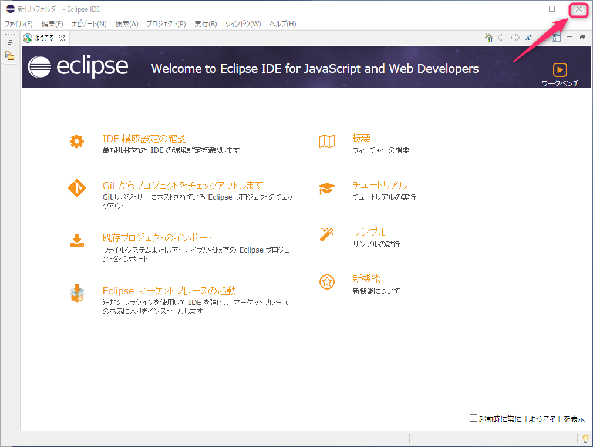The image size is (593, 447).
Task: Maximize the Eclipse IDE window
Action: click(x=552, y=9)
